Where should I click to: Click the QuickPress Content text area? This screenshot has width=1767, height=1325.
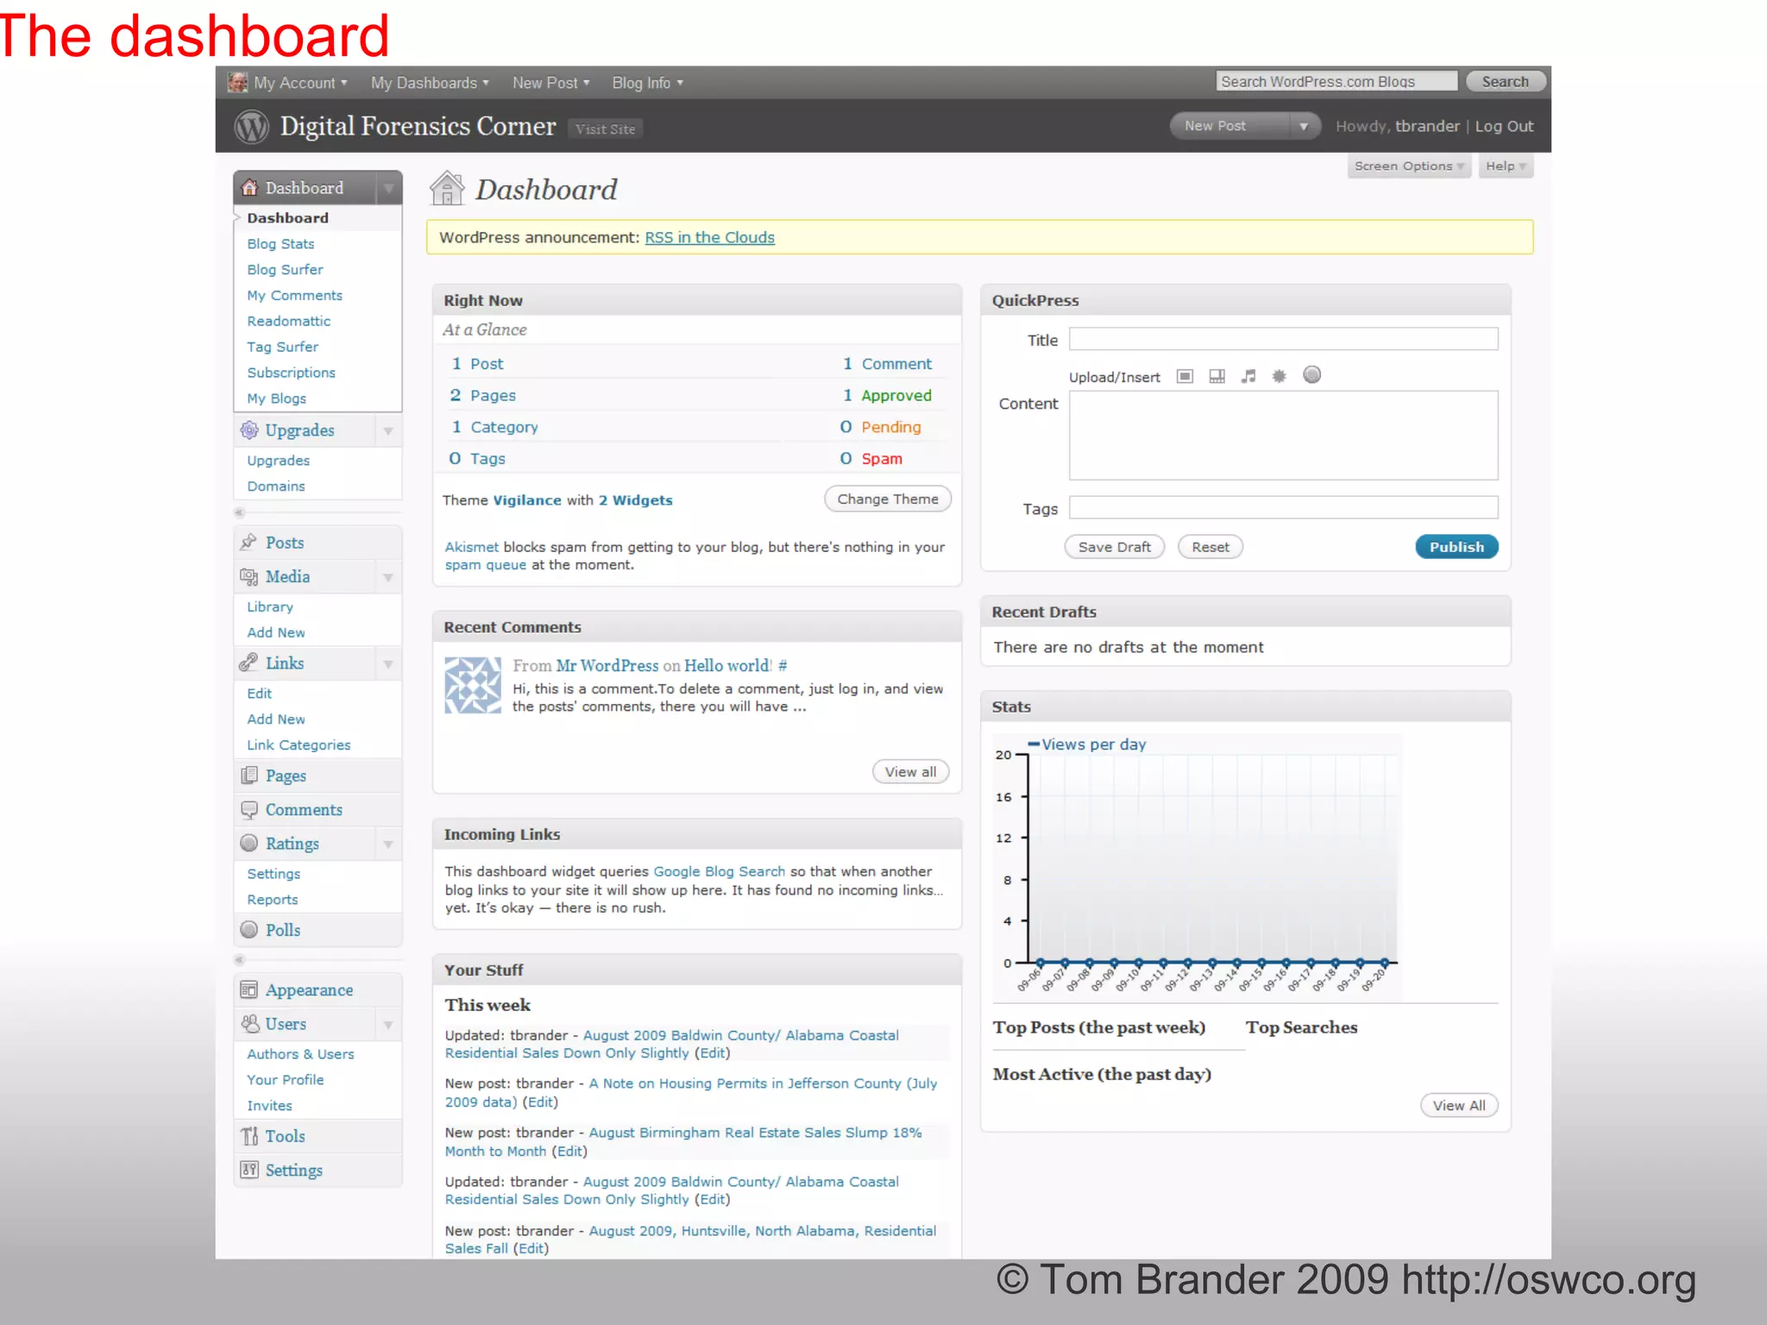click(x=1283, y=436)
